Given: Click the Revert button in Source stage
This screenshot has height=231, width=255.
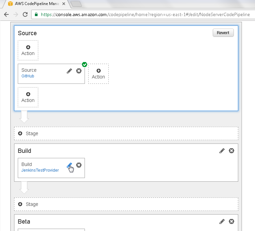Looking at the screenshot, I should coord(223,33).
